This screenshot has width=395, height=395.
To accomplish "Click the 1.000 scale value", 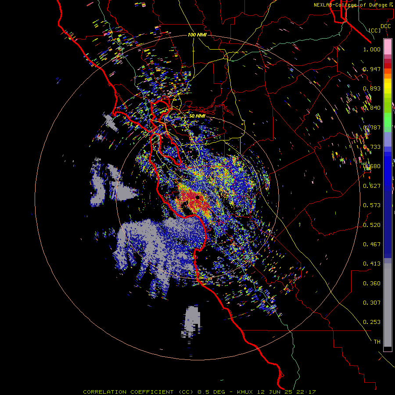I will coord(372,49).
